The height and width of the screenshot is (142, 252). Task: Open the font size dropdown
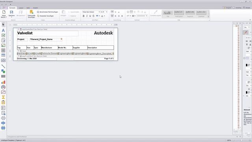[107, 12]
